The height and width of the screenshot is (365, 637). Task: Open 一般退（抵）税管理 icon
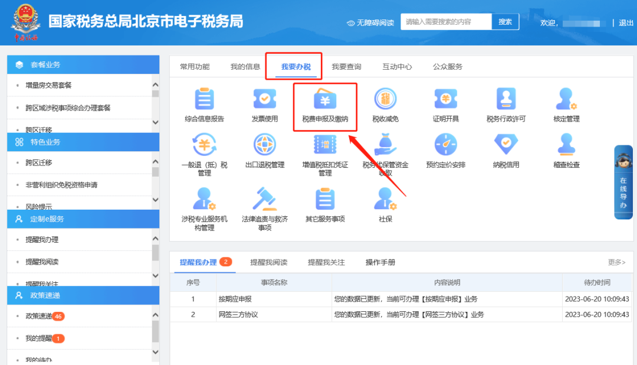[204, 145]
